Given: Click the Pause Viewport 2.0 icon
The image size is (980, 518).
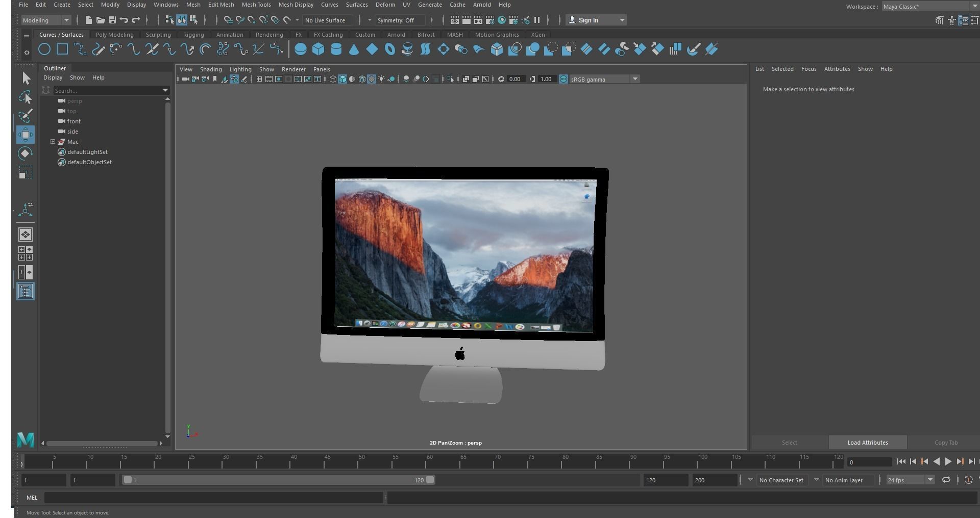Looking at the screenshot, I should coord(537,20).
